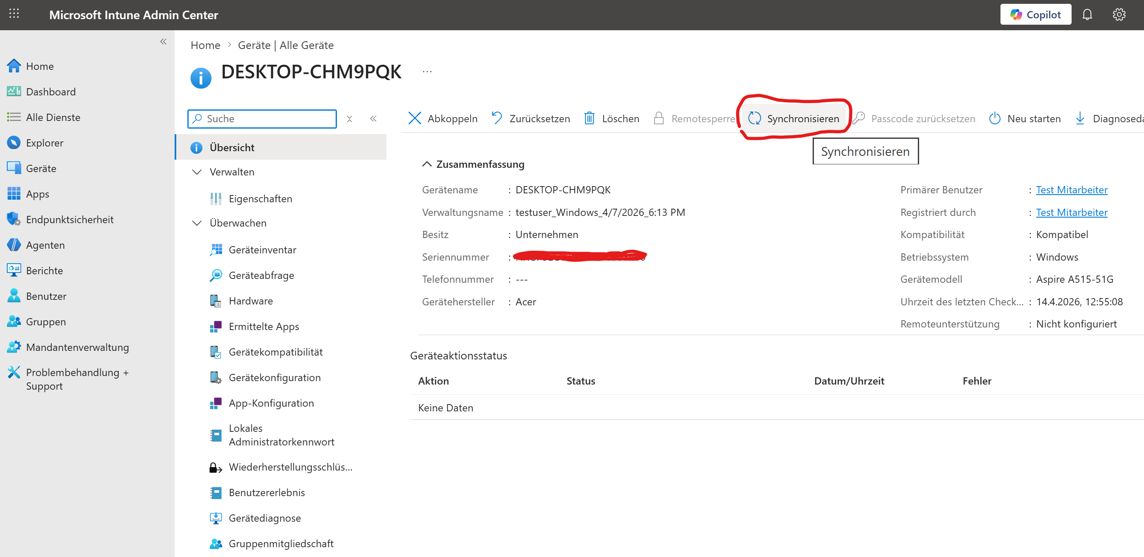Clear the search box with the X
This screenshot has height=557, width=1144.
click(349, 118)
